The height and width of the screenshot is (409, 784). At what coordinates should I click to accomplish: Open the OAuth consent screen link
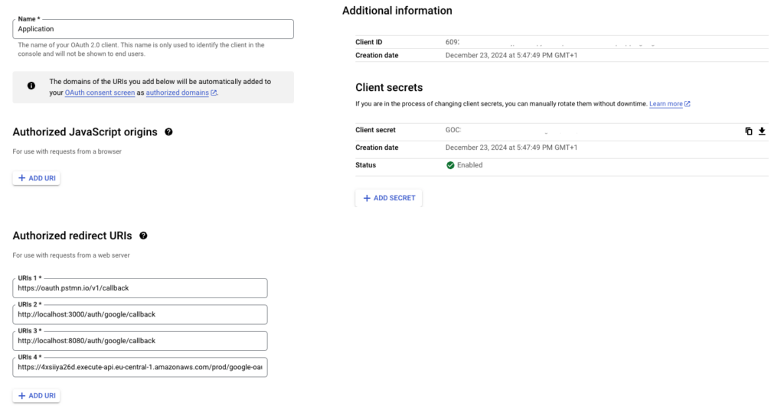pos(100,93)
